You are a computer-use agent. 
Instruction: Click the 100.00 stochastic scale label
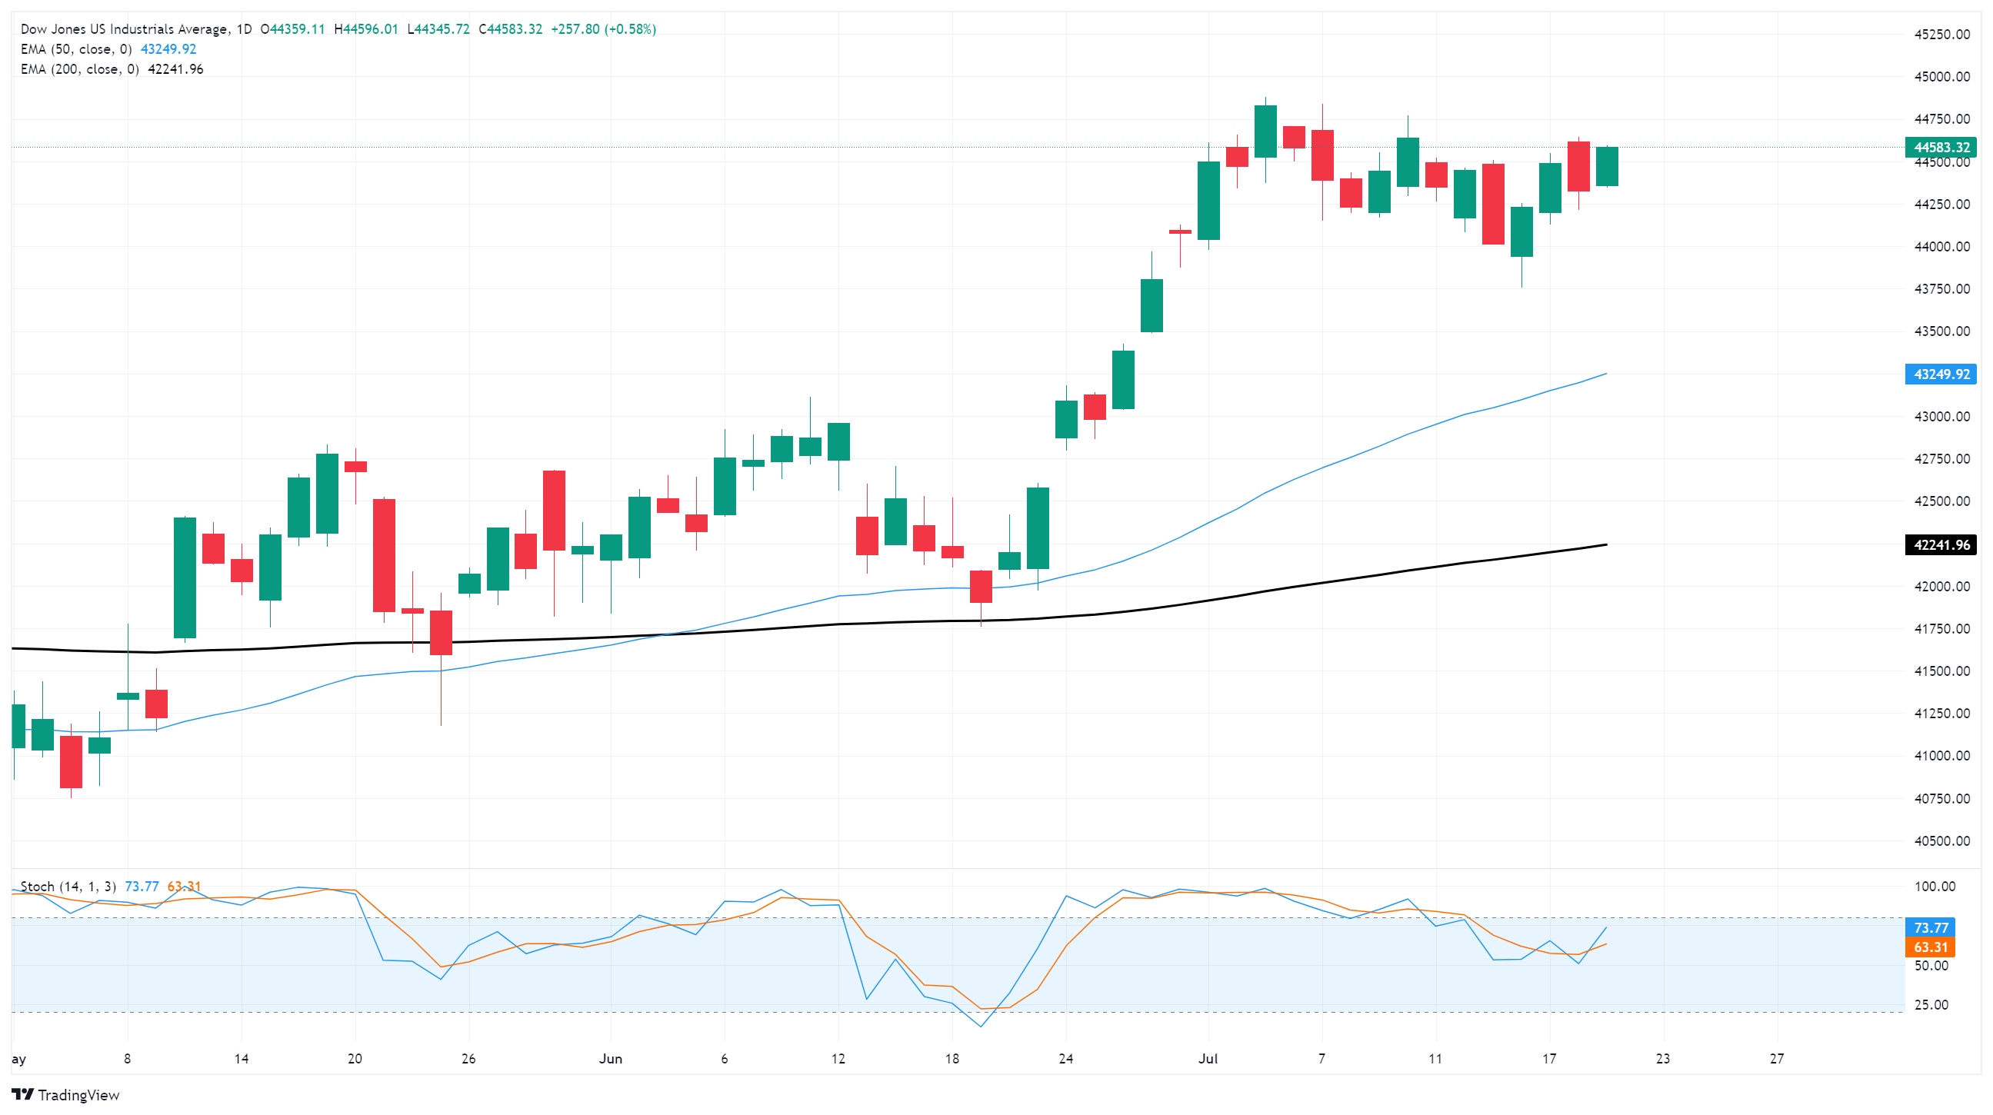pyautogui.click(x=1935, y=886)
